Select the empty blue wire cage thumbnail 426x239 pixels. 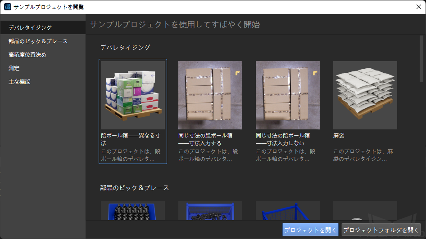pyautogui.click(x=288, y=211)
